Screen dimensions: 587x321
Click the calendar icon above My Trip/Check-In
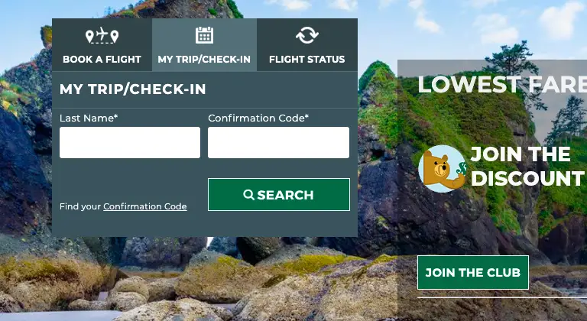204,35
